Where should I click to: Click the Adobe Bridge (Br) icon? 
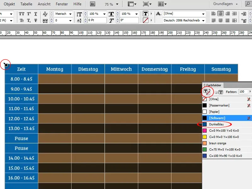(93, 4)
